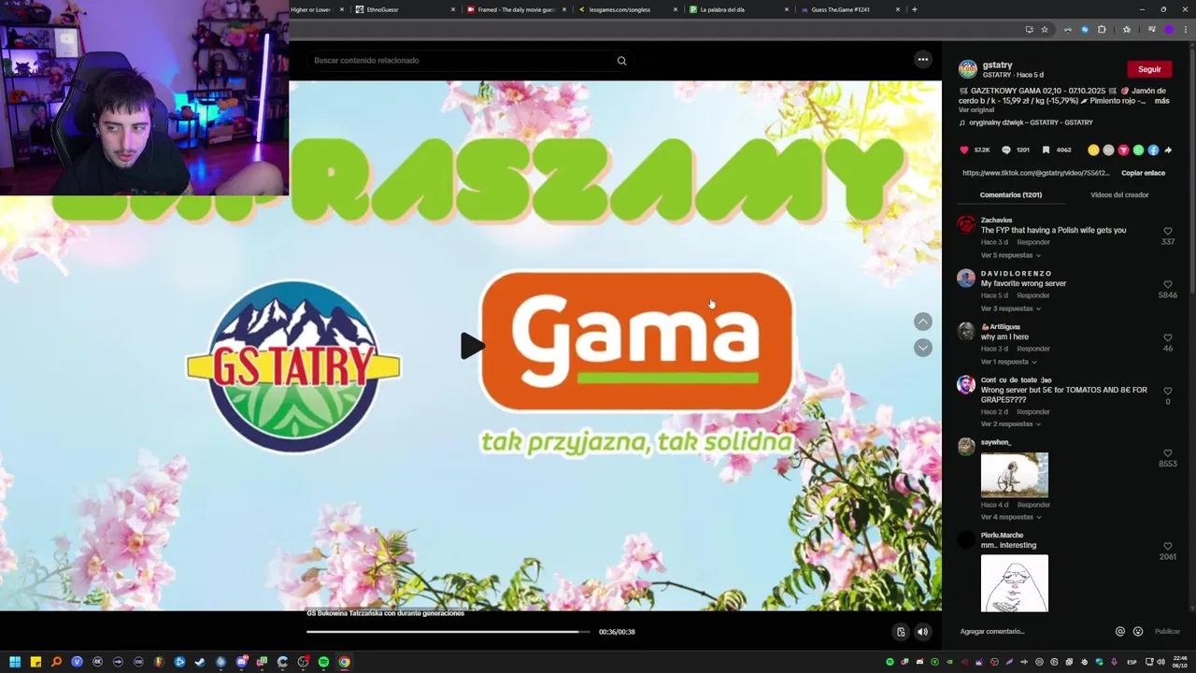The width and height of the screenshot is (1196, 673).
Task: Expand 'Ver 2 respuestas' under Cont cu de toate
Action: click(x=1010, y=424)
